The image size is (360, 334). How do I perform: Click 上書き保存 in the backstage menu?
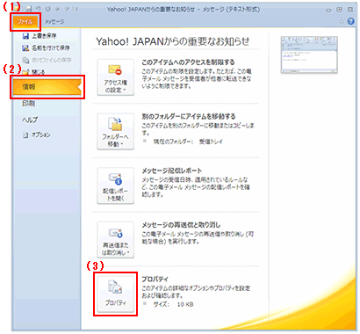pos(44,36)
